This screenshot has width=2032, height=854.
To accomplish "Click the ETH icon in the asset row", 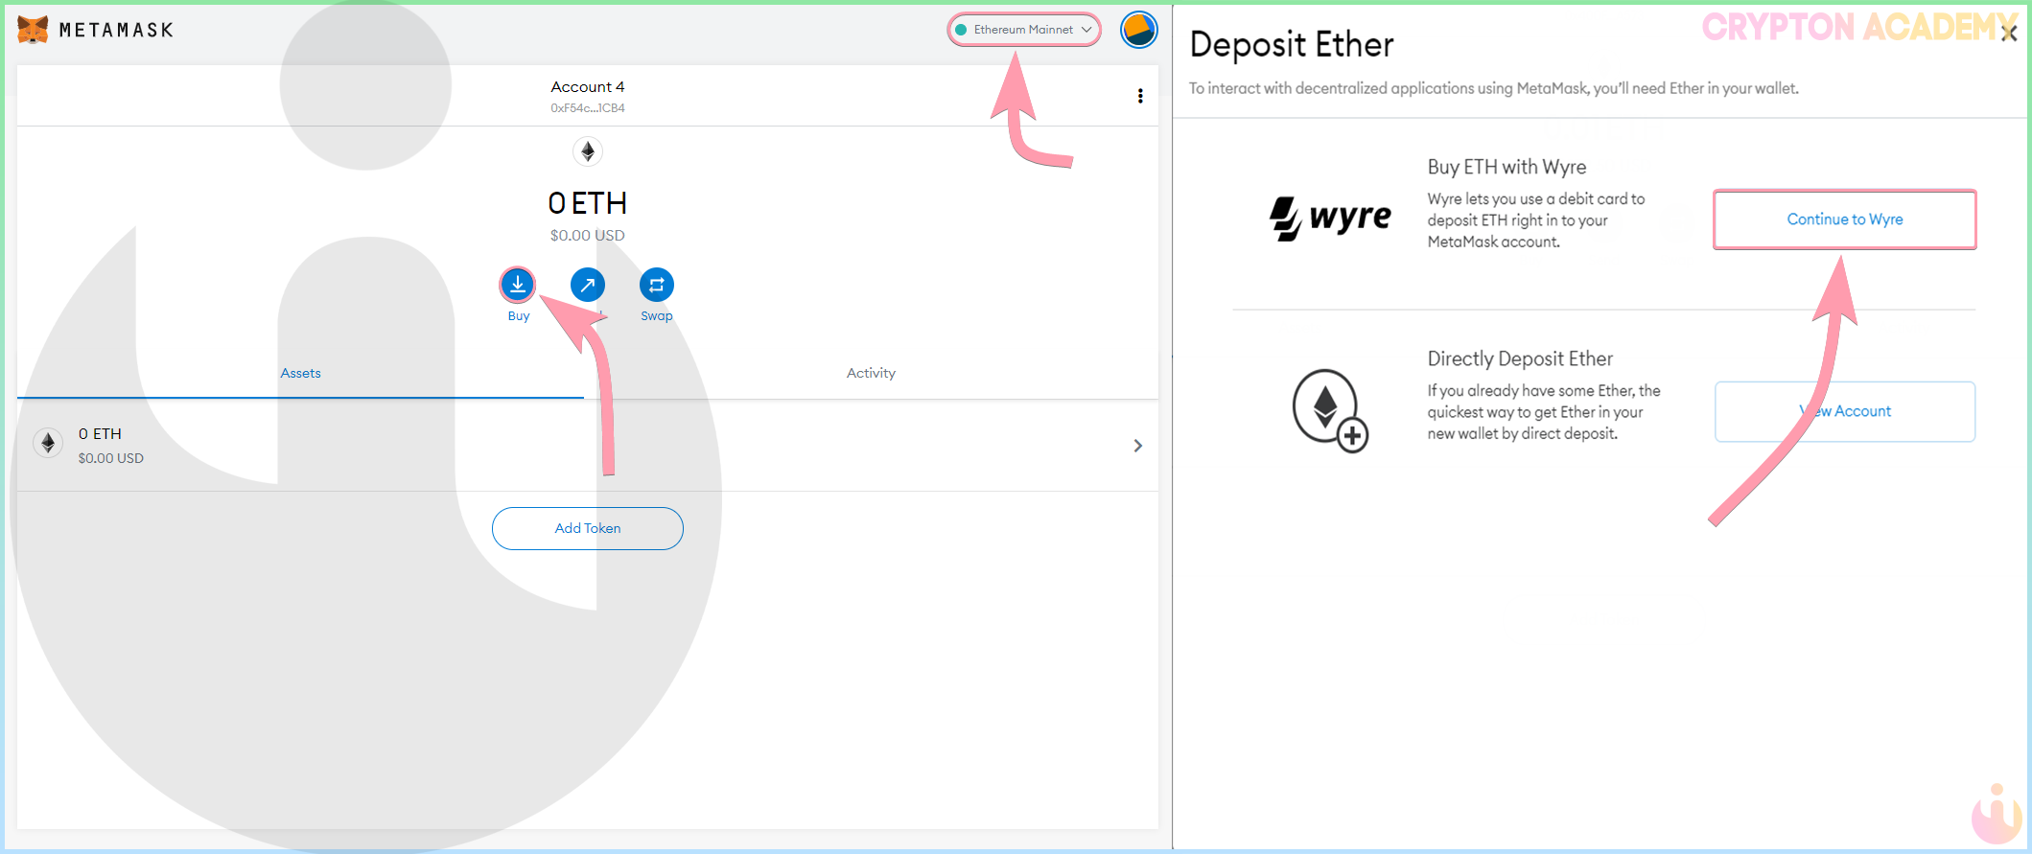I will [x=48, y=443].
